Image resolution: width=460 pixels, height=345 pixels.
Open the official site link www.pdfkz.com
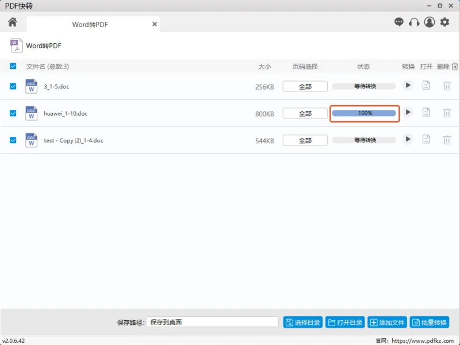[423, 340]
